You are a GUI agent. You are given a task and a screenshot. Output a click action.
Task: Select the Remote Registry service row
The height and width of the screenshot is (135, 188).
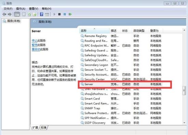[121, 36]
